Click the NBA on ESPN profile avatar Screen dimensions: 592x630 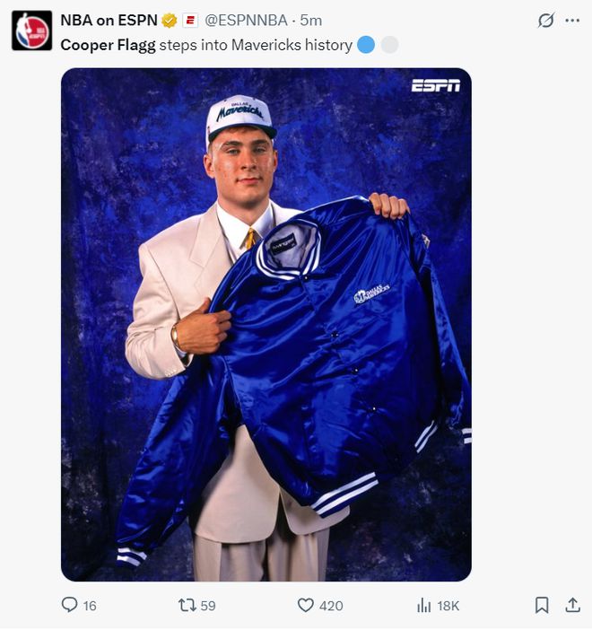click(31, 30)
